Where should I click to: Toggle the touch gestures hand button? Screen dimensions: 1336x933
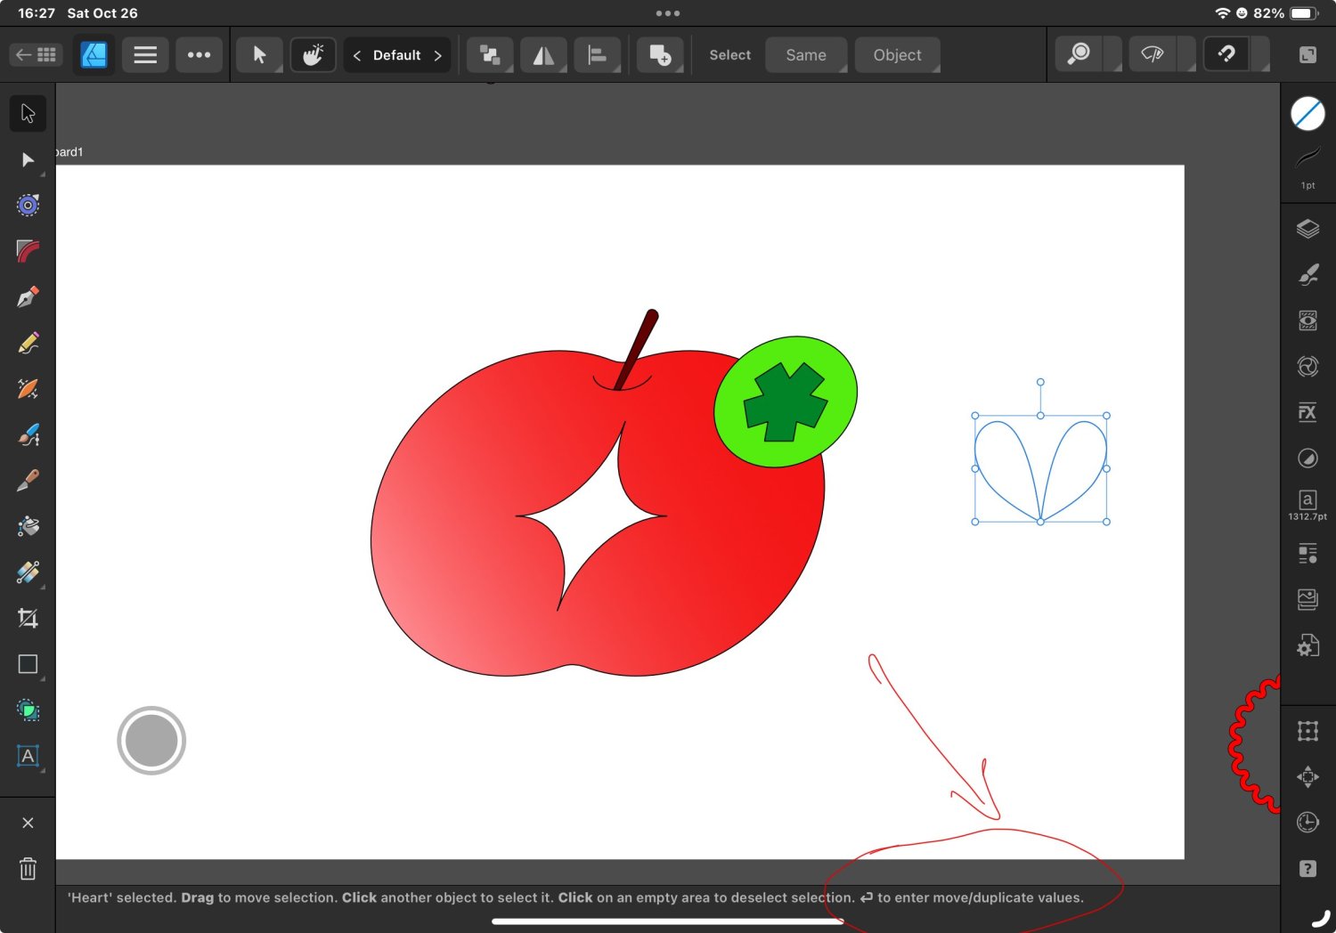pyautogui.click(x=313, y=55)
